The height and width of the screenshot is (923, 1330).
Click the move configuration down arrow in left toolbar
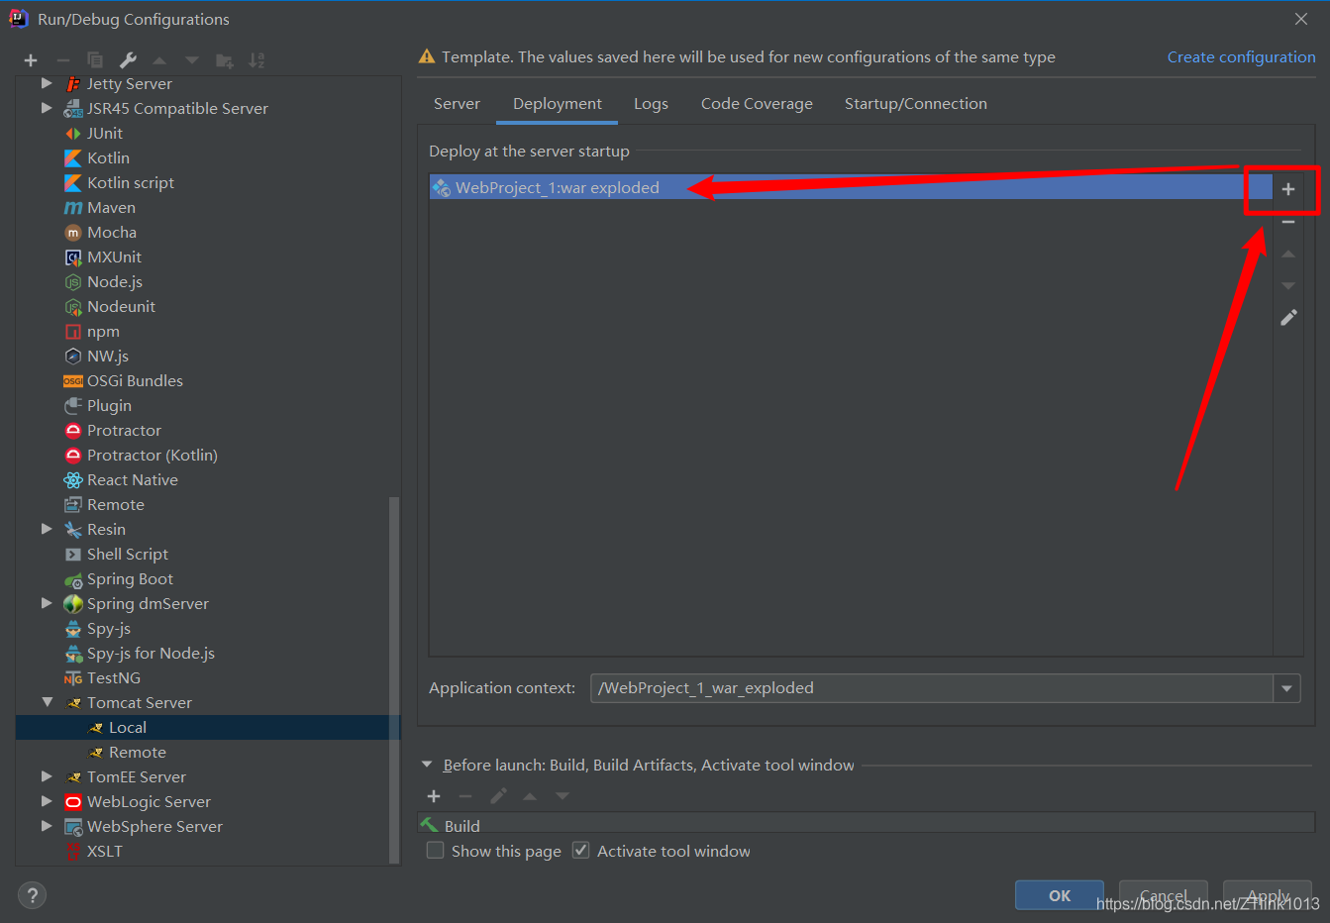coord(192,60)
